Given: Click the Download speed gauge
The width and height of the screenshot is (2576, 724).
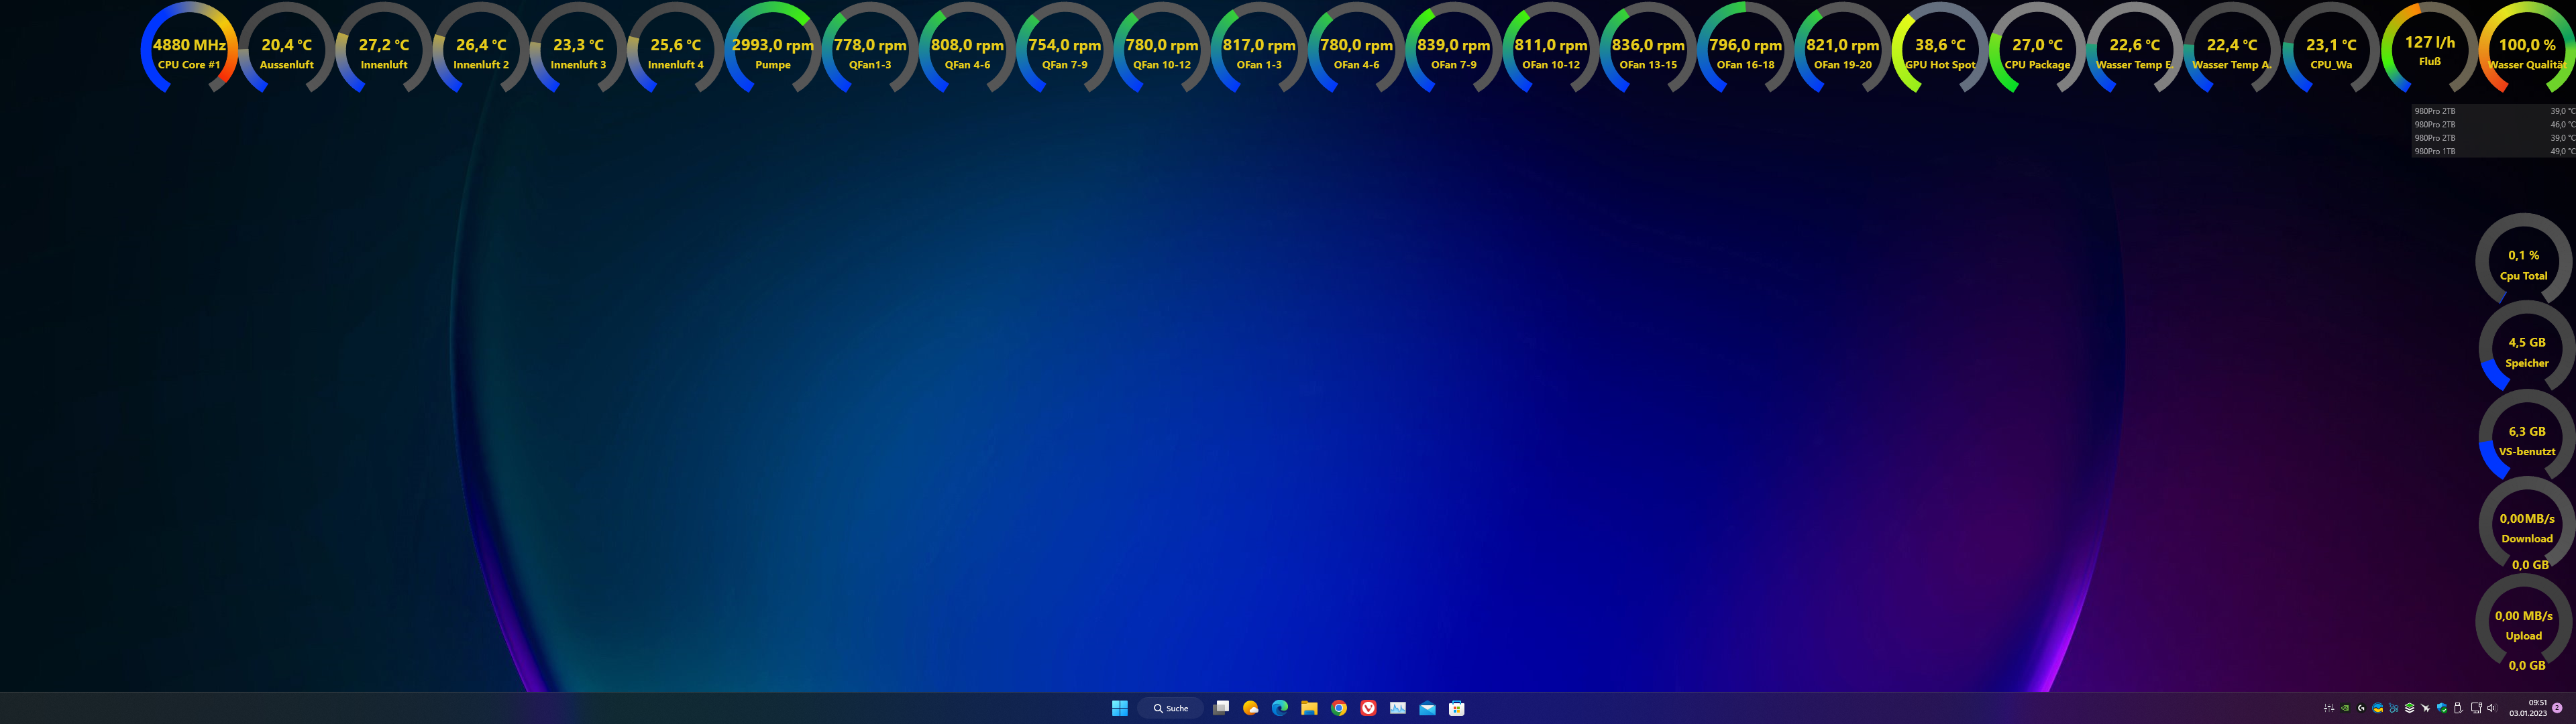Looking at the screenshot, I should pos(2526,527).
